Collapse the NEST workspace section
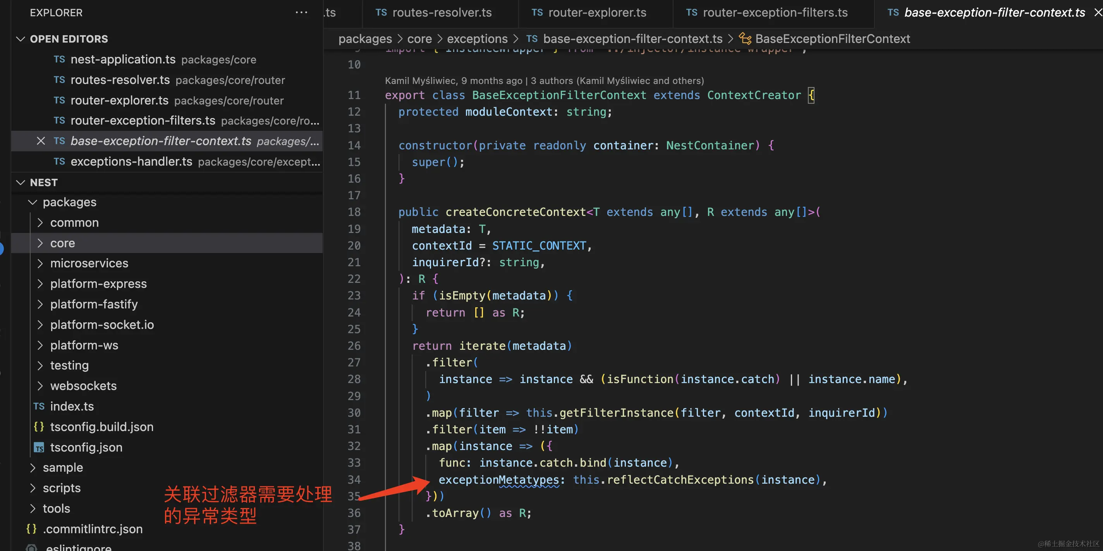 coord(20,182)
